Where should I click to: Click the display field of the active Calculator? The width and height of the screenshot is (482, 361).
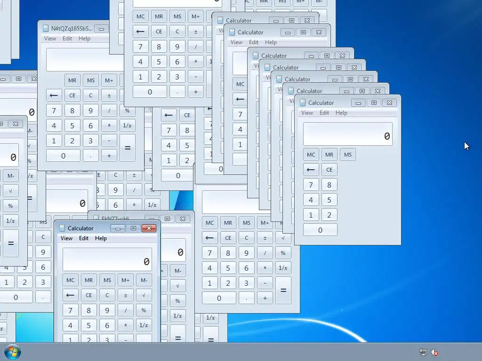(x=107, y=259)
